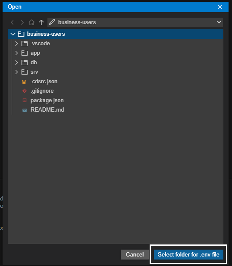The image size is (232, 266).
Task: Go to home directory icon
Action: pyautogui.click(x=31, y=22)
